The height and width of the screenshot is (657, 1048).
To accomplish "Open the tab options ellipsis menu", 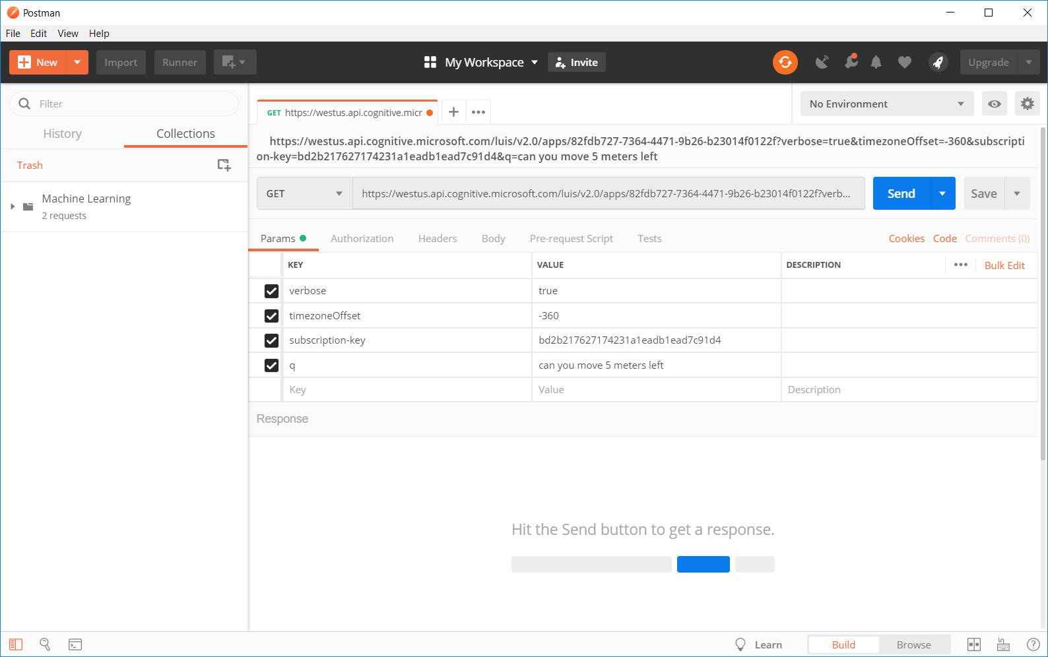I will 478,112.
